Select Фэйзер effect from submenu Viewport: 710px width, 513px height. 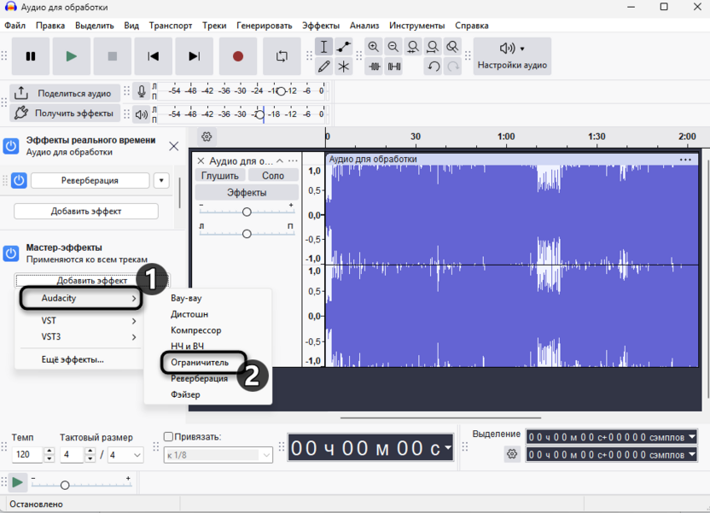point(185,394)
